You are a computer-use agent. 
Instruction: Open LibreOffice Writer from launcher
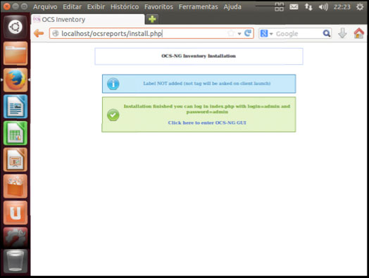(15, 106)
